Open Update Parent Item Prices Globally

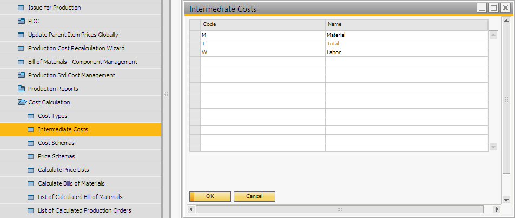pyautogui.click(x=73, y=35)
